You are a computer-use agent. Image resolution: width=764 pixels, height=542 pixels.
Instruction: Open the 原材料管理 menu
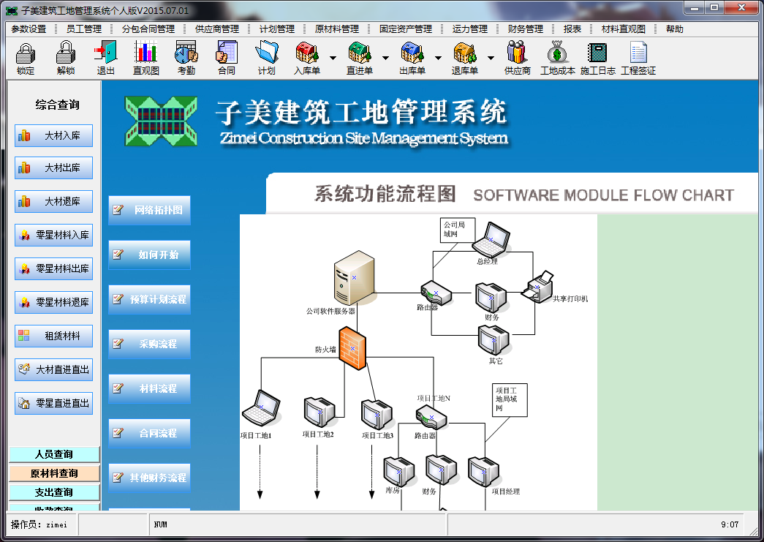tap(337, 29)
